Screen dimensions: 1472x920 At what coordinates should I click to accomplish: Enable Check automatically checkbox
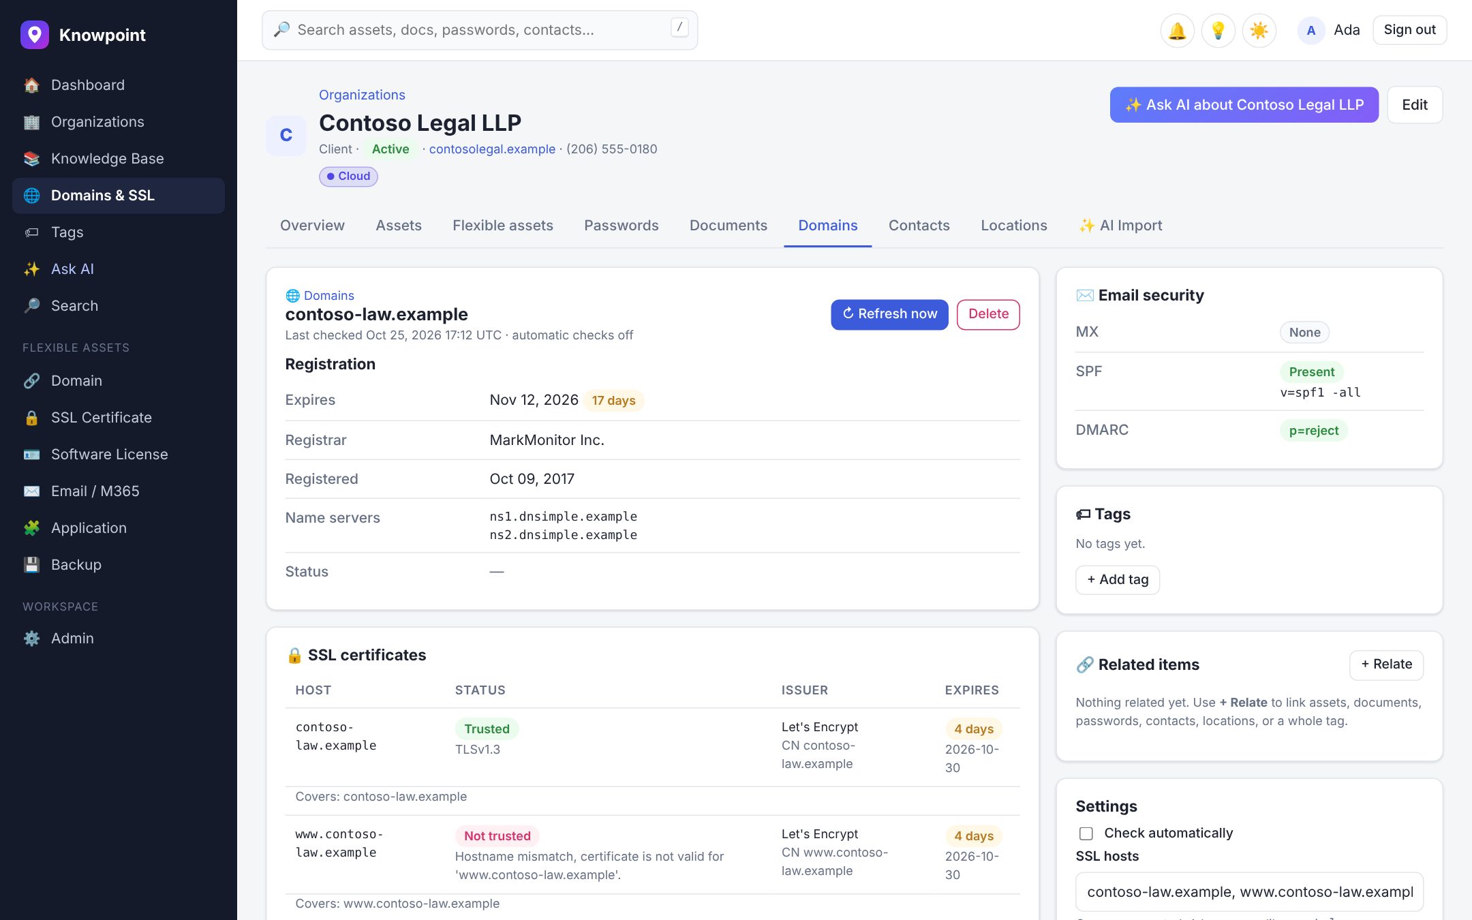(x=1086, y=833)
